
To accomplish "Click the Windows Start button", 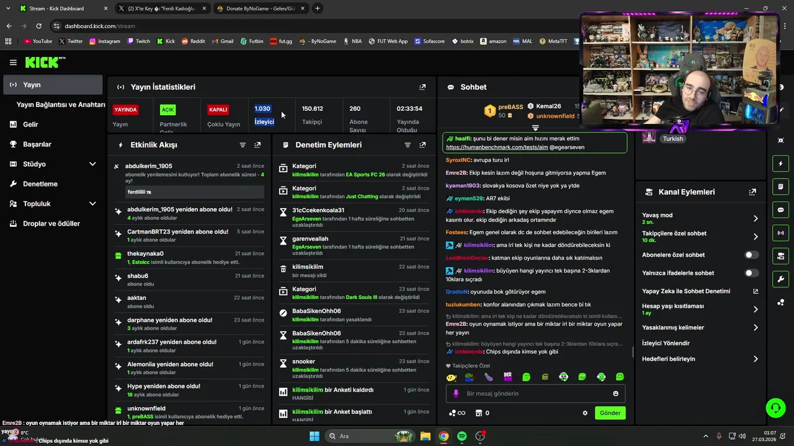I will click(314, 436).
